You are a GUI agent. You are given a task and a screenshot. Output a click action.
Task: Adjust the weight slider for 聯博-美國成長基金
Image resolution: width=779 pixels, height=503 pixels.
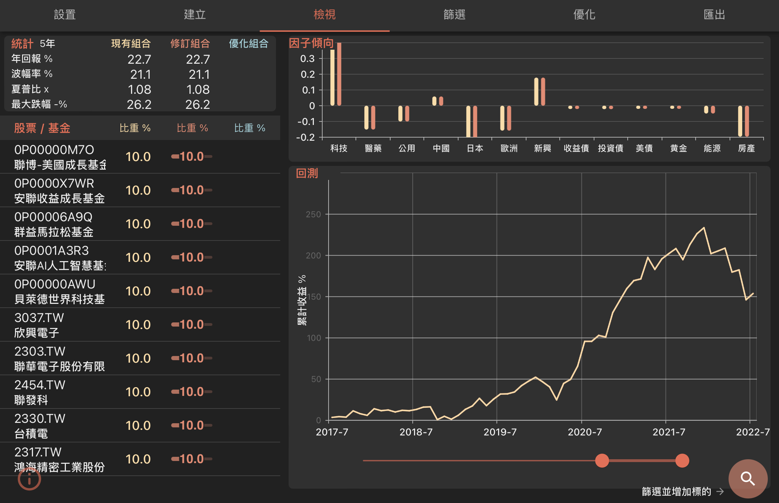tap(191, 156)
